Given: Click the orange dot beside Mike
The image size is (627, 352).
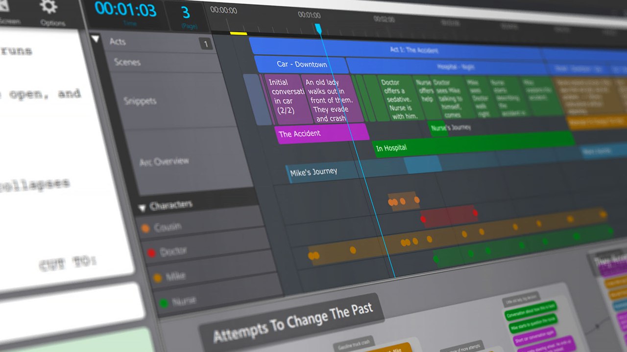Looking at the screenshot, I should click(x=157, y=278).
